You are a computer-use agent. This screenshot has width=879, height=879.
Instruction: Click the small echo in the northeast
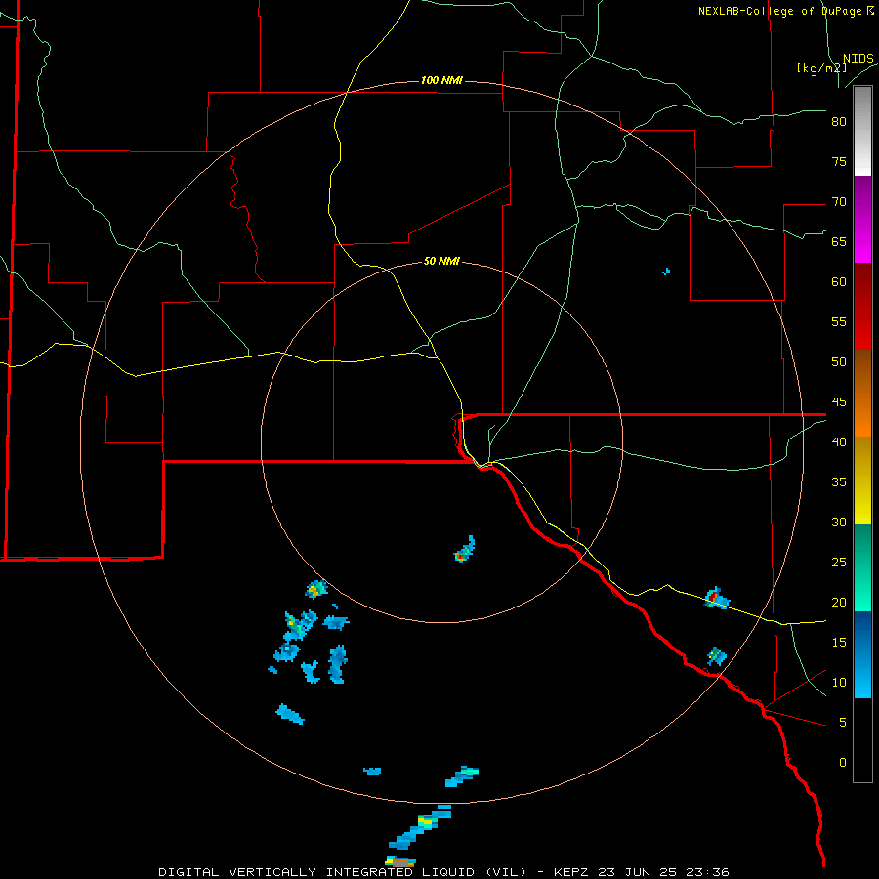tap(666, 272)
